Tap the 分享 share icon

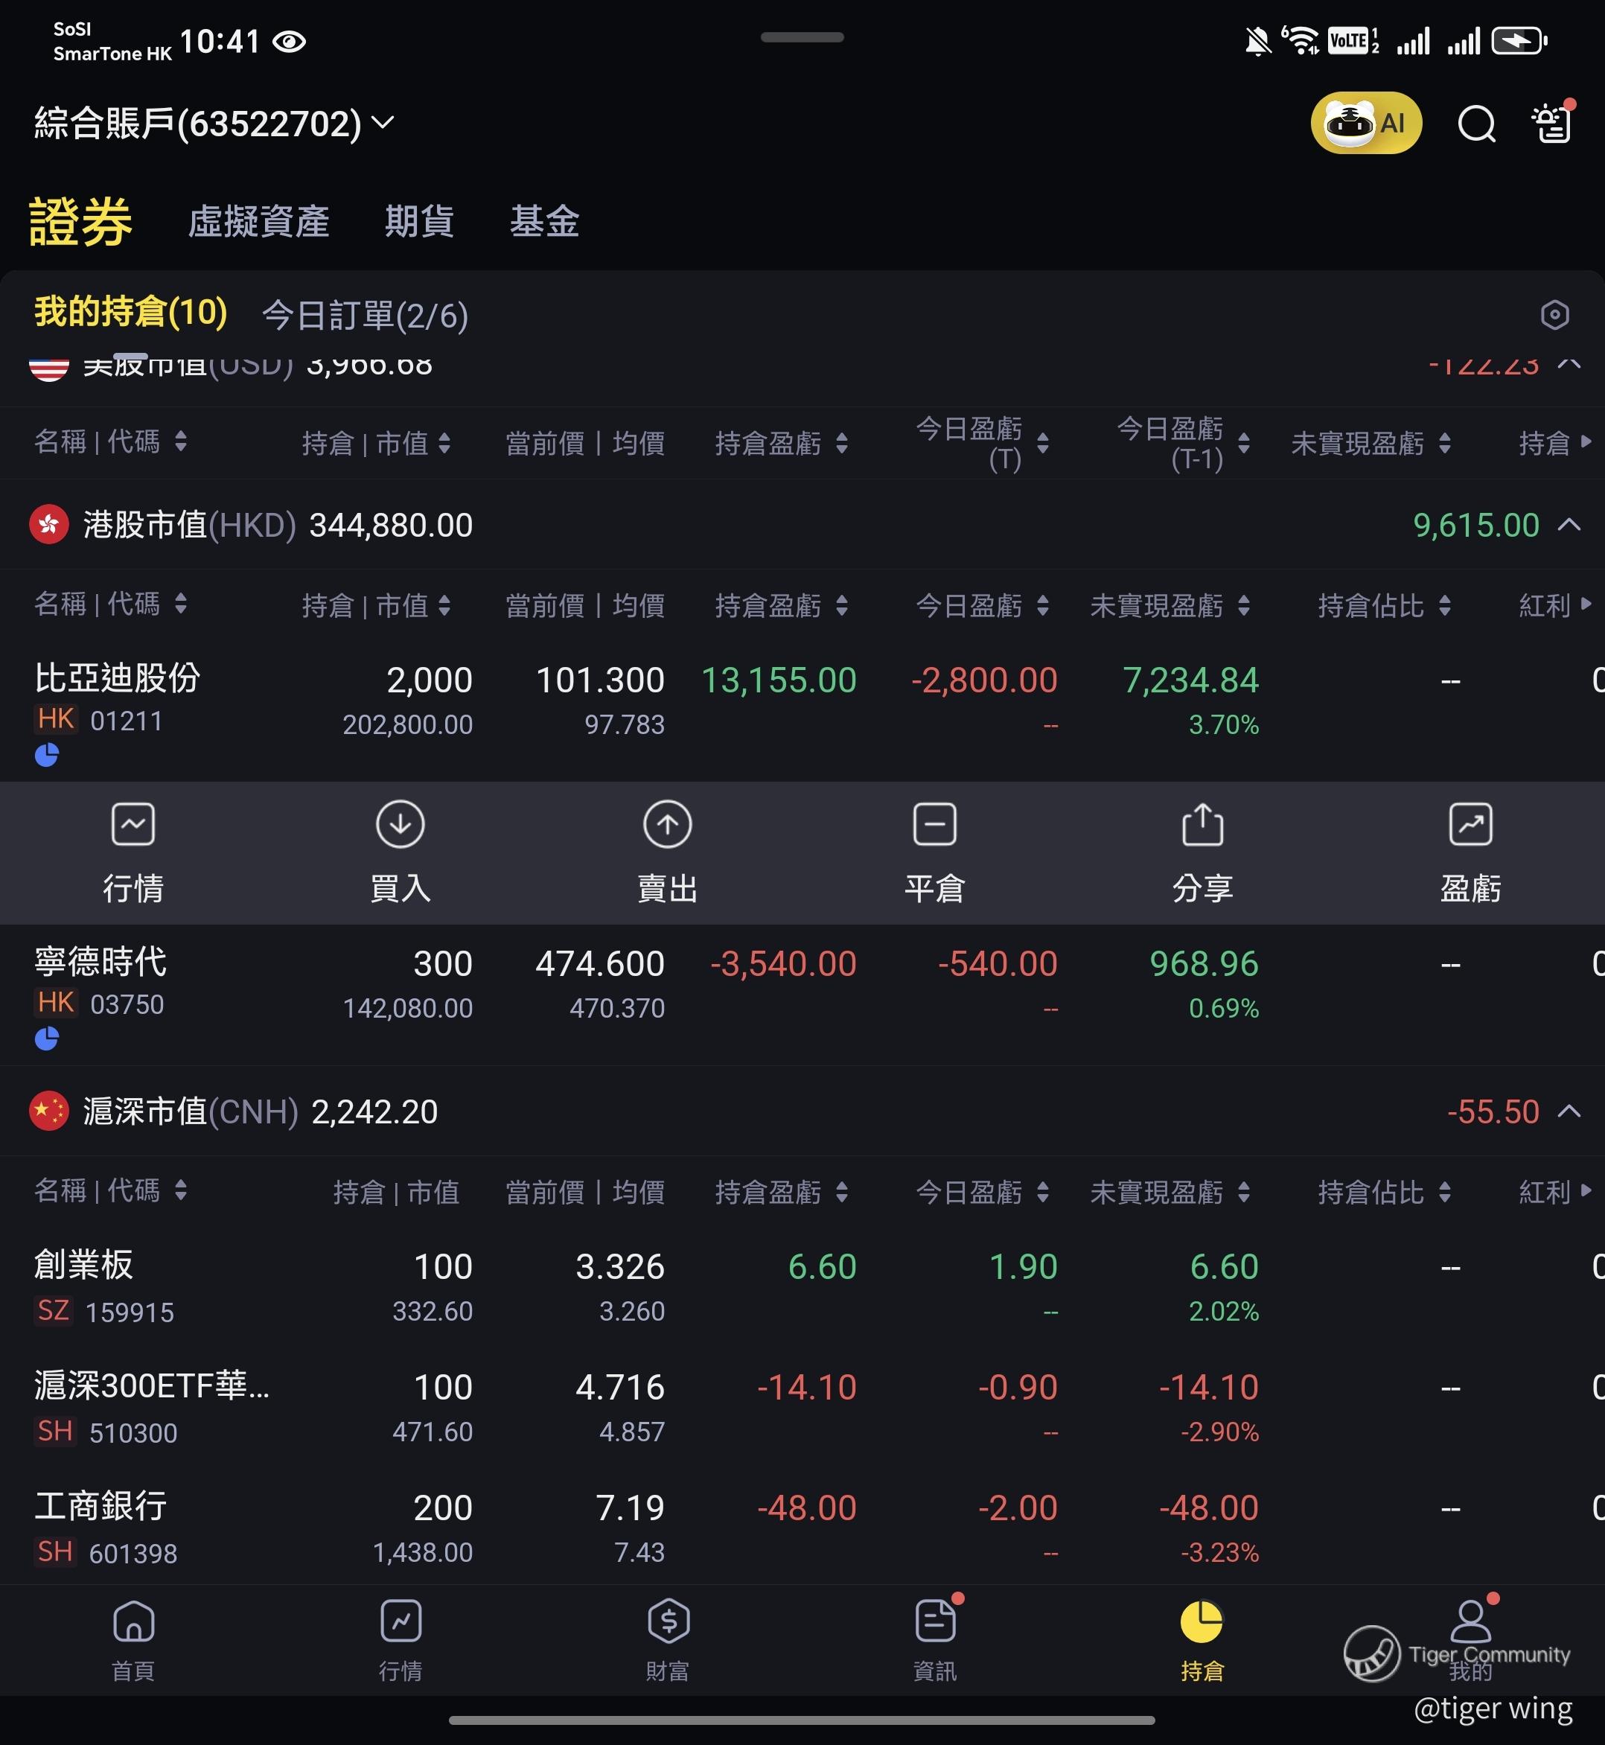(1202, 824)
